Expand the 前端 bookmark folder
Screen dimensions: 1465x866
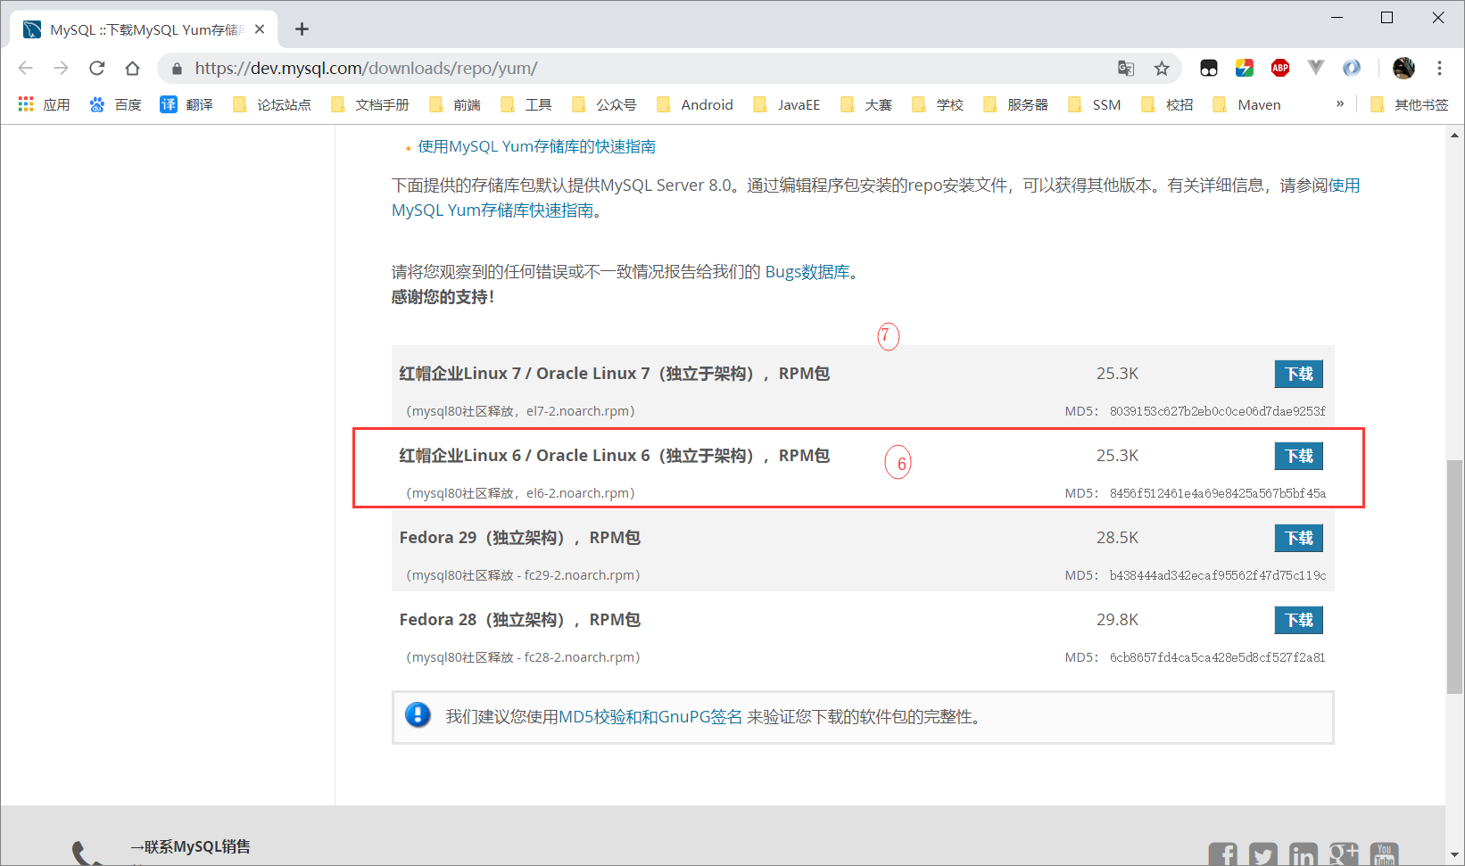click(x=455, y=104)
